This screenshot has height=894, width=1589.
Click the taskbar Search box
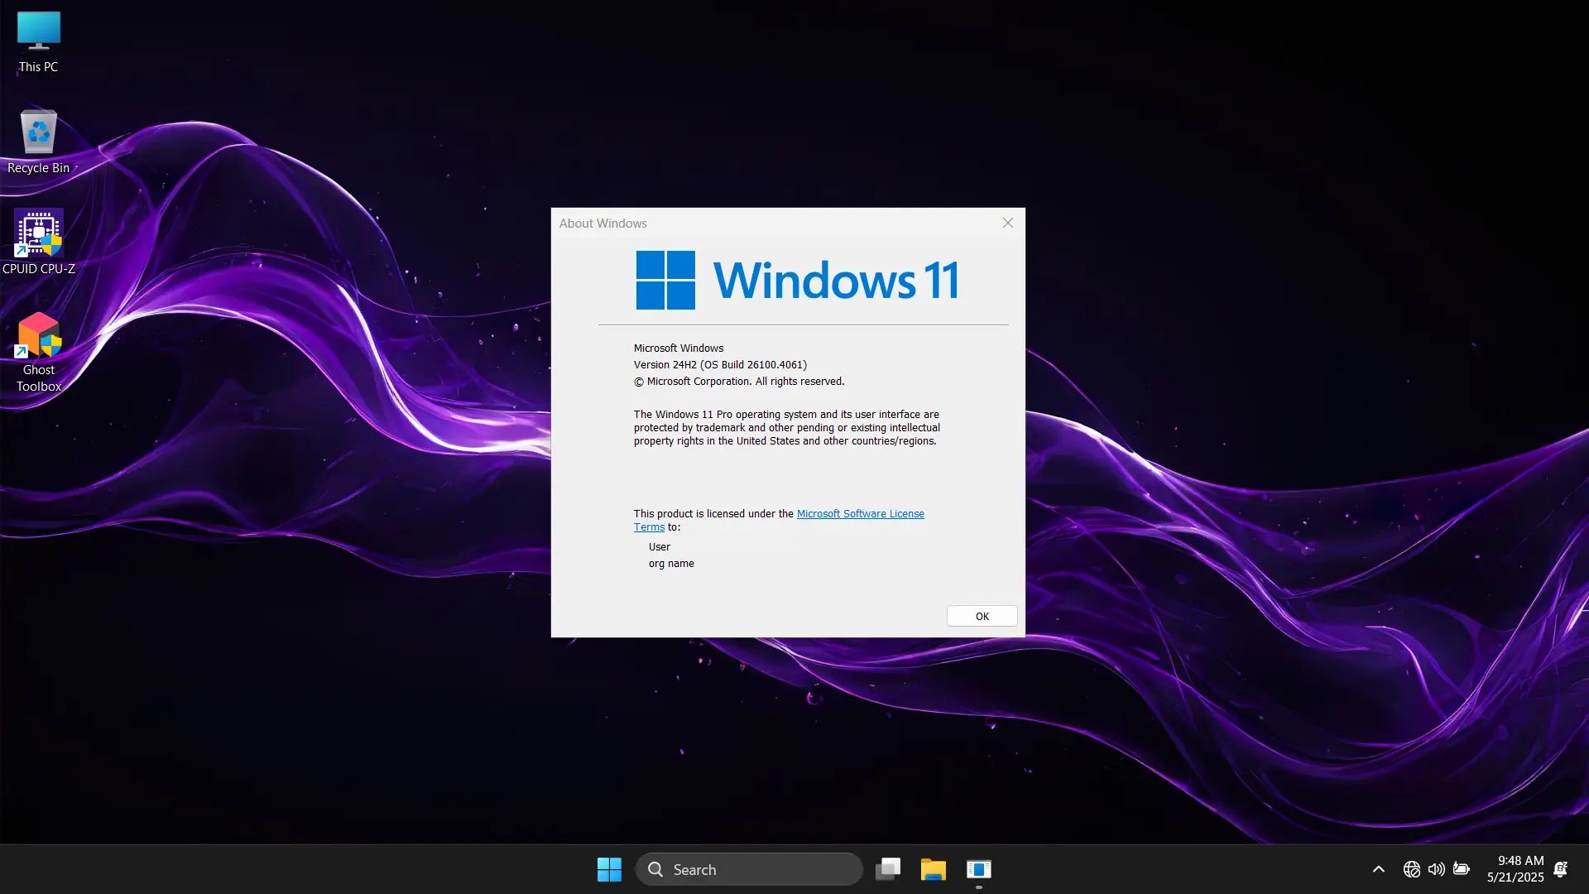pos(749,869)
